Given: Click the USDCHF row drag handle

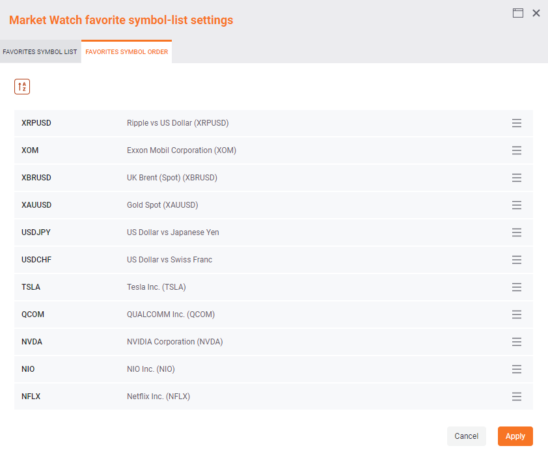Looking at the screenshot, I should pos(517,260).
